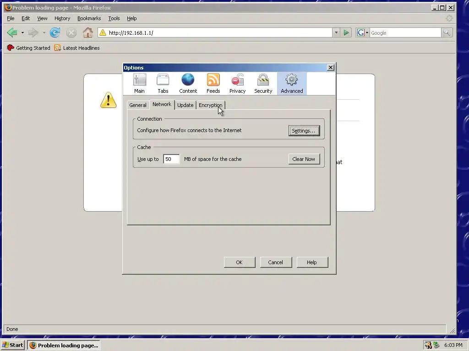Open the View menu
The height and width of the screenshot is (351, 469).
(x=42, y=18)
